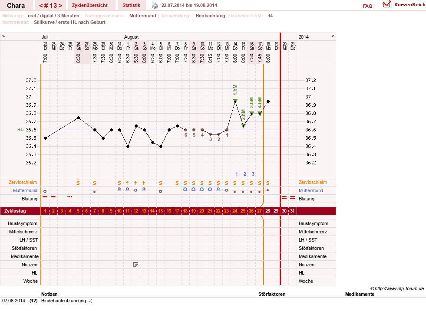Click the Medikamente heading below the chart

[x=360, y=294]
